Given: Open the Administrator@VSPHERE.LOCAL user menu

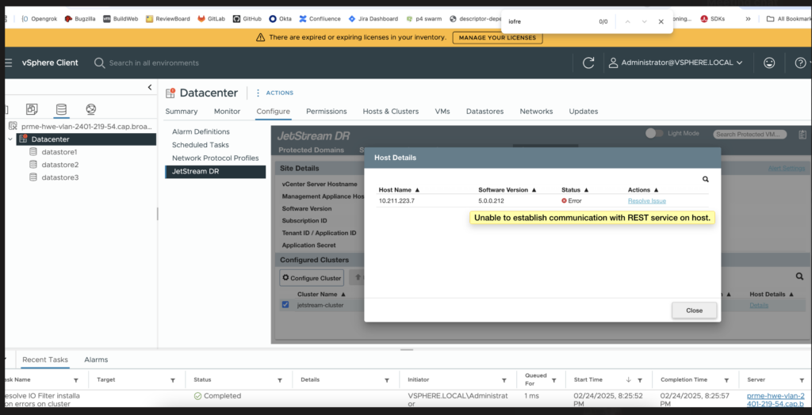Looking at the screenshot, I should pyautogui.click(x=676, y=63).
